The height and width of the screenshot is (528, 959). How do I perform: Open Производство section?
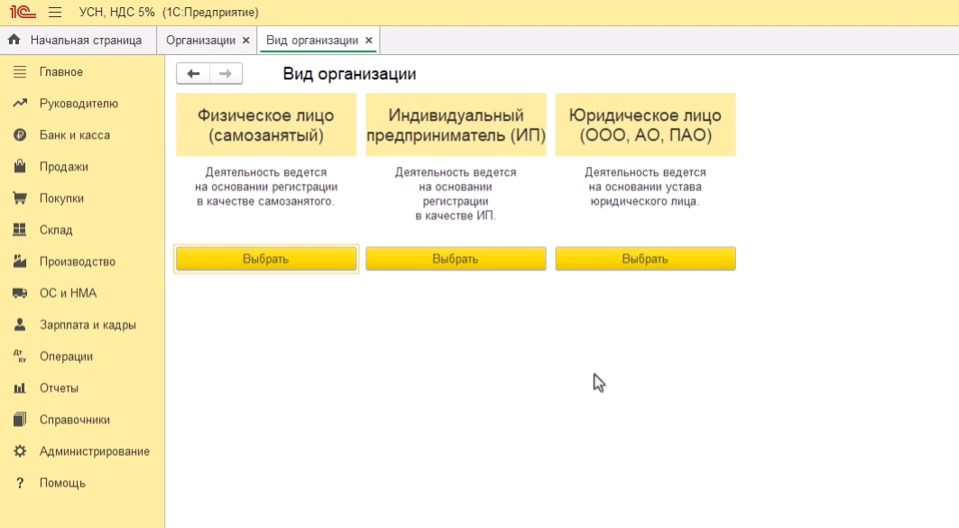pos(77,262)
